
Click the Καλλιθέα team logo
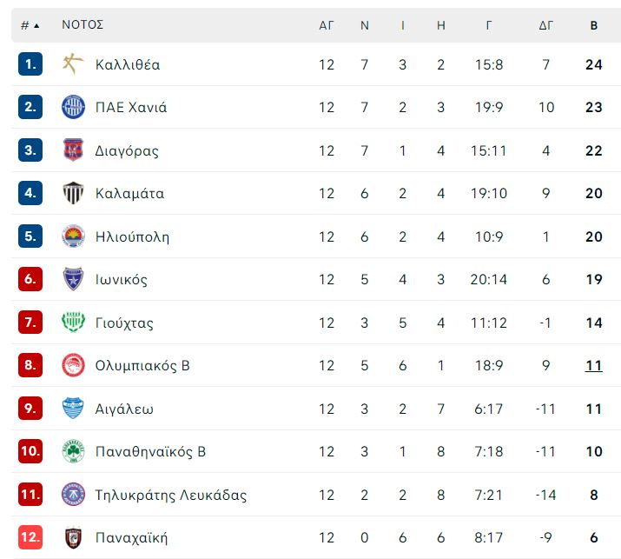click(x=73, y=63)
